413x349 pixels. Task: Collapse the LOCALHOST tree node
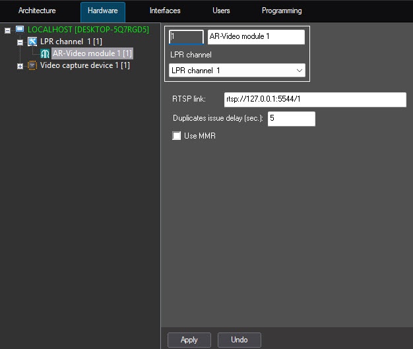[8, 30]
